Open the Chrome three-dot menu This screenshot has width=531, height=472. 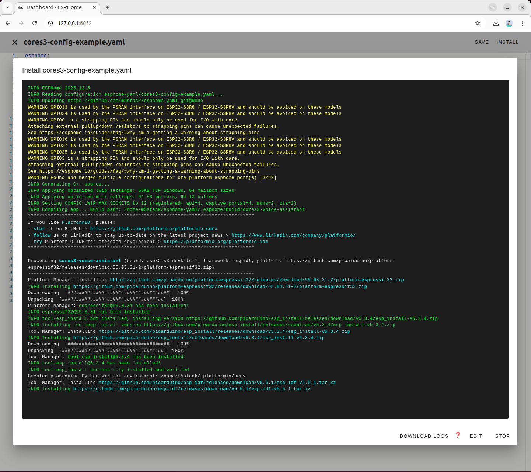point(523,23)
